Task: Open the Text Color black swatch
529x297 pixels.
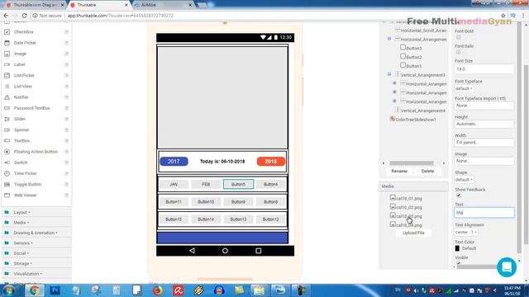Action: pos(457,248)
